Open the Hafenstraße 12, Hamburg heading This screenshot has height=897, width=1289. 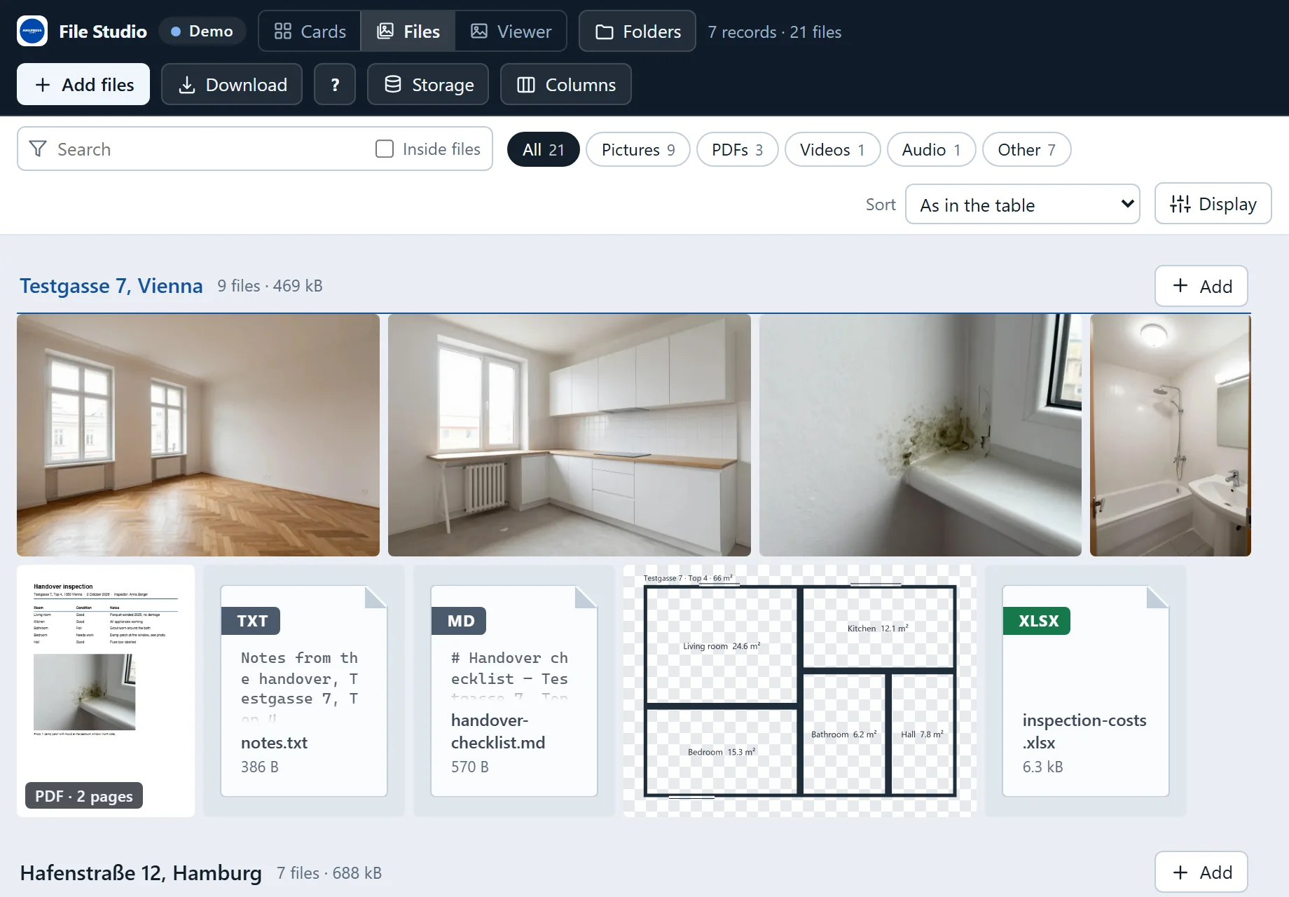click(141, 873)
